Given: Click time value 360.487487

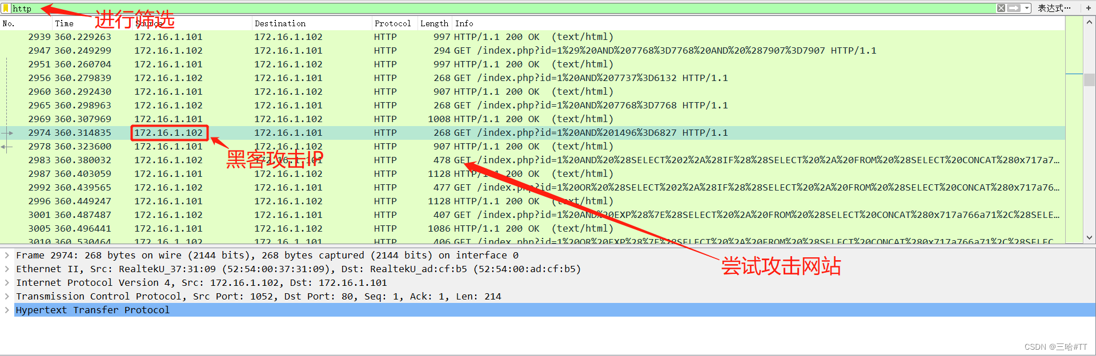Looking at the screenshot, I should (83, 215).
